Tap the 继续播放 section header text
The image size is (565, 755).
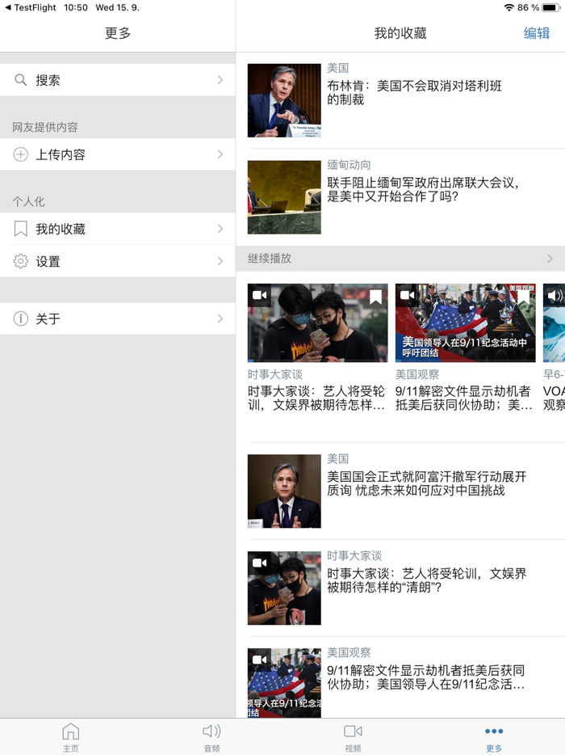click(x=270, y=259)
